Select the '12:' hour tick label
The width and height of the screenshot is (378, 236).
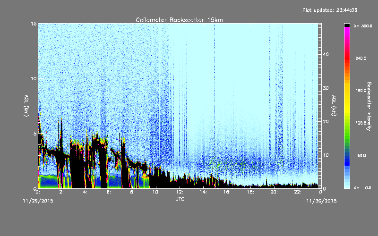(180, 192)
